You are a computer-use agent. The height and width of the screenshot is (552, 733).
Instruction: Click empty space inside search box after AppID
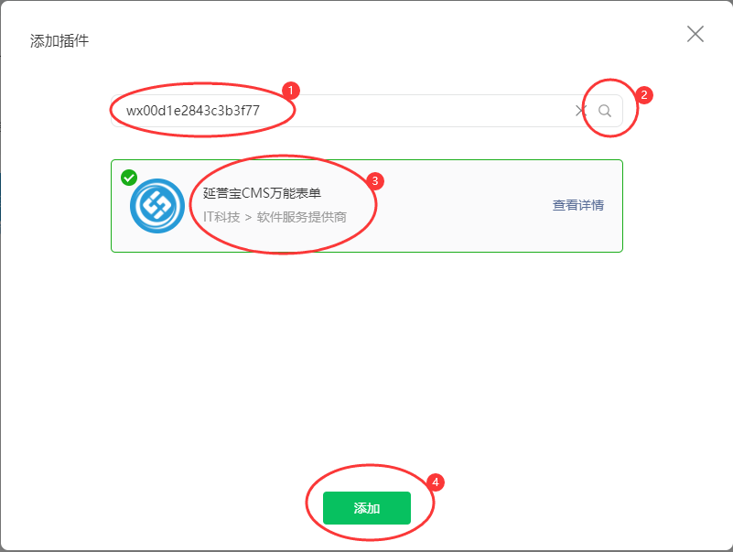pos(421,111)
